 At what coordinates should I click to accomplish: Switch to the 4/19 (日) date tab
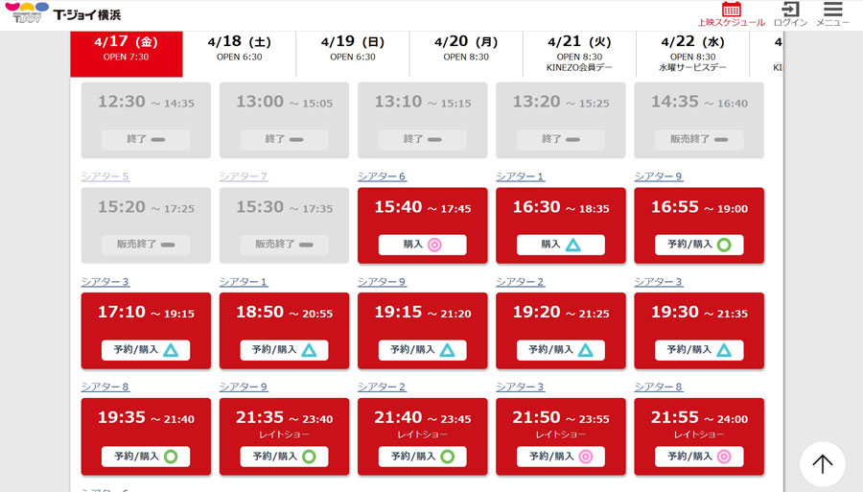tap(353, 48)
